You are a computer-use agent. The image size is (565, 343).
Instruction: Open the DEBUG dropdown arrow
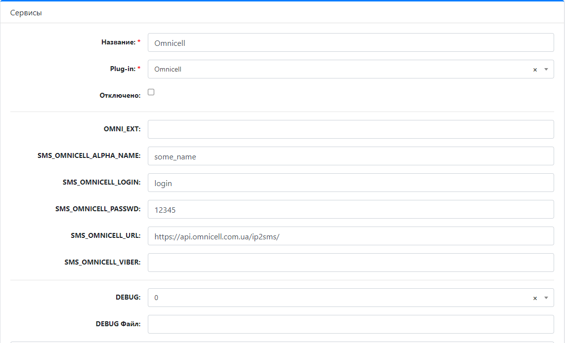tap(546, 298)
